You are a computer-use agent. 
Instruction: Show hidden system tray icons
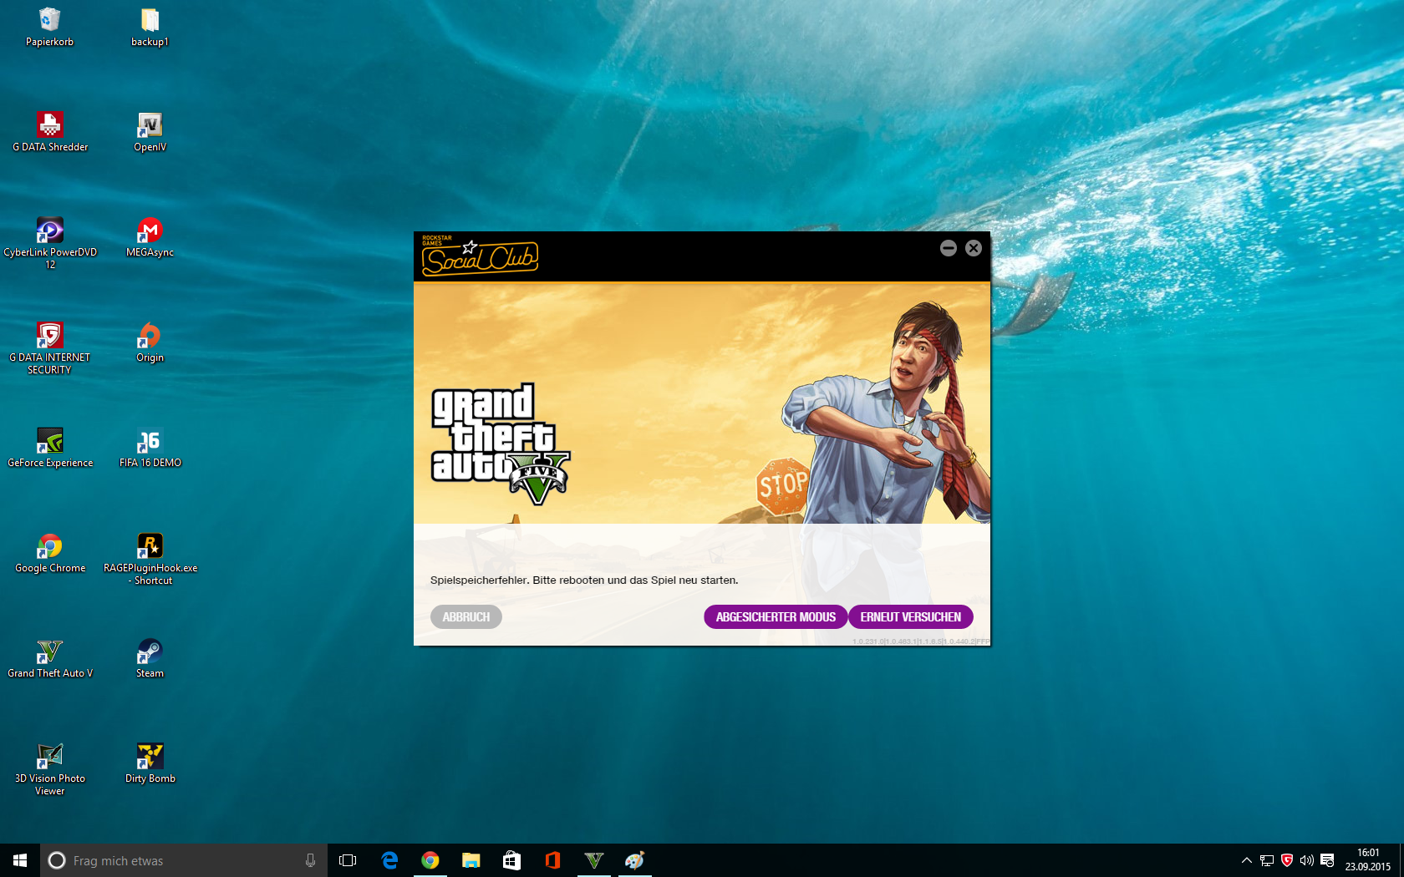tap(1247, 860)
